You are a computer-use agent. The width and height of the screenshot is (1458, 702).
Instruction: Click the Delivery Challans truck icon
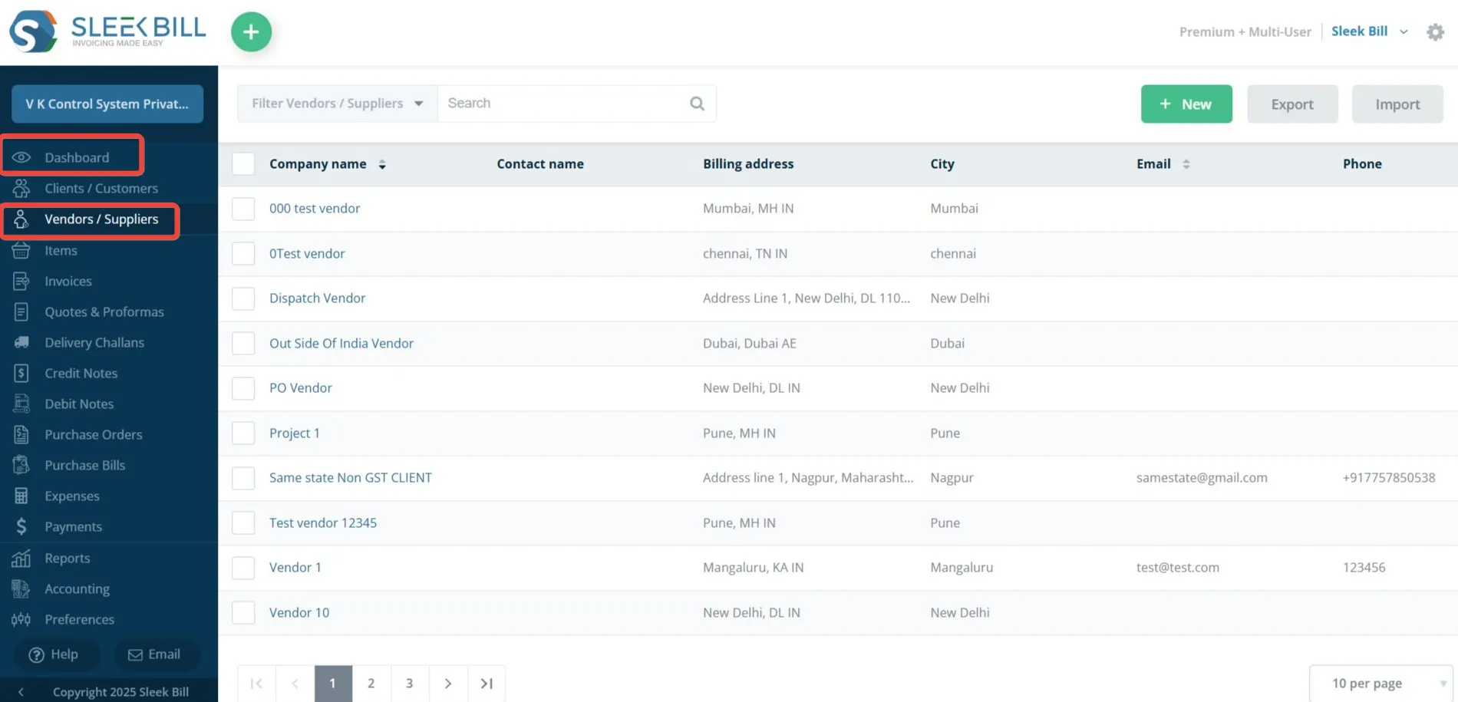21,342
